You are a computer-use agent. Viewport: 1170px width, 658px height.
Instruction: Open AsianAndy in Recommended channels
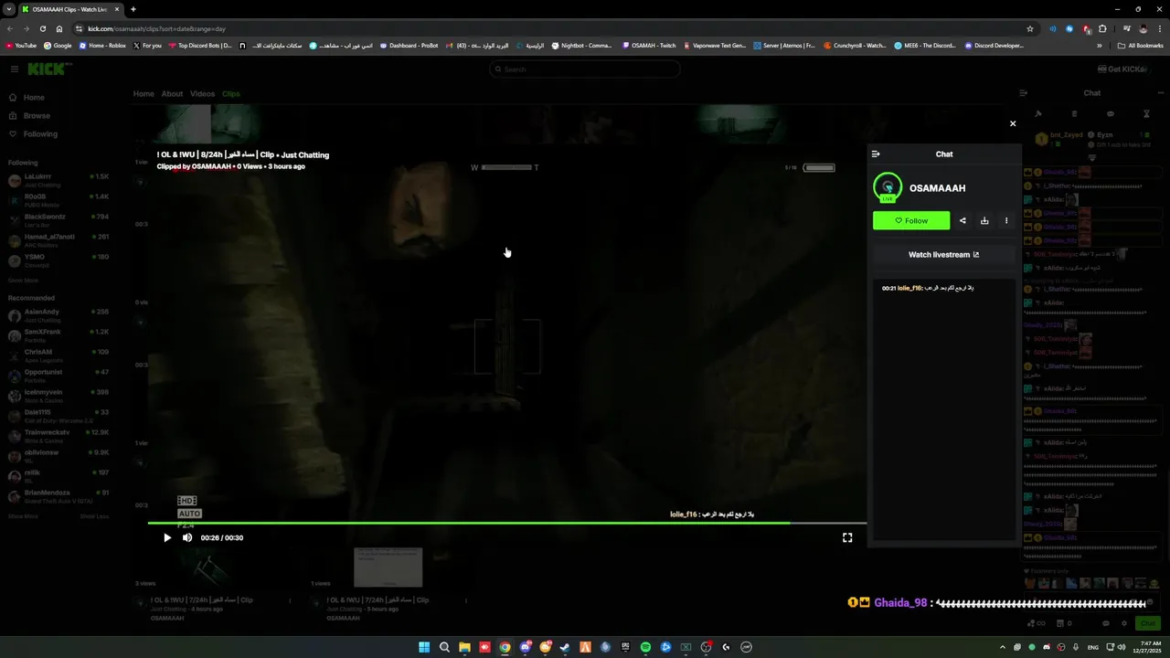point(58,315)
